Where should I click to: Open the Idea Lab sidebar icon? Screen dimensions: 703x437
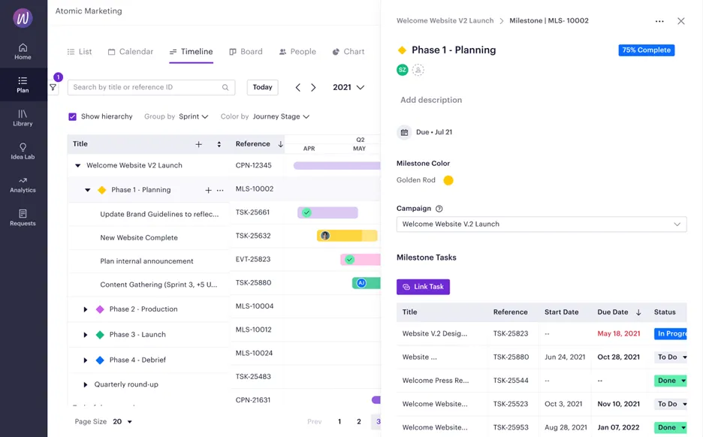click(x=23, y=151)
